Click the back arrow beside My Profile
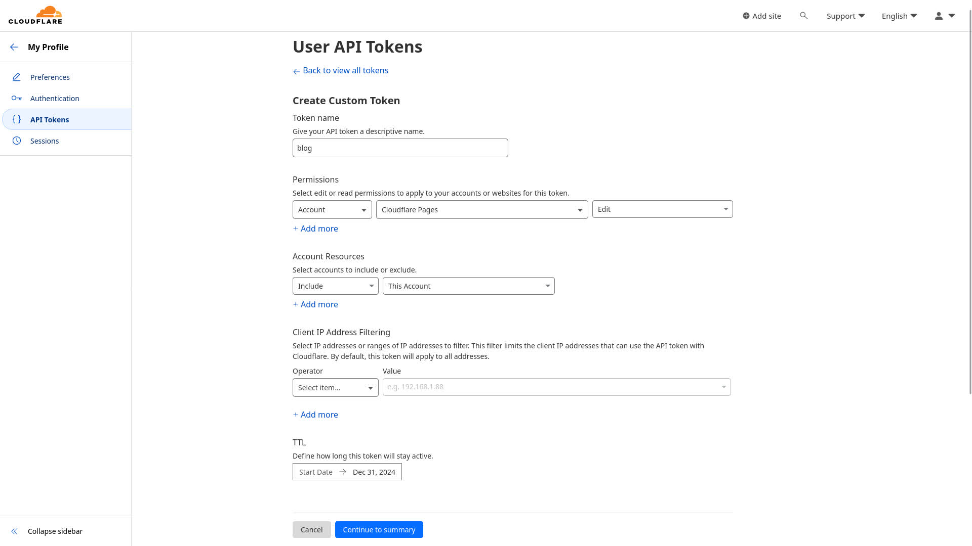Viewport: 972px width, 546px height. click(14, 47)
